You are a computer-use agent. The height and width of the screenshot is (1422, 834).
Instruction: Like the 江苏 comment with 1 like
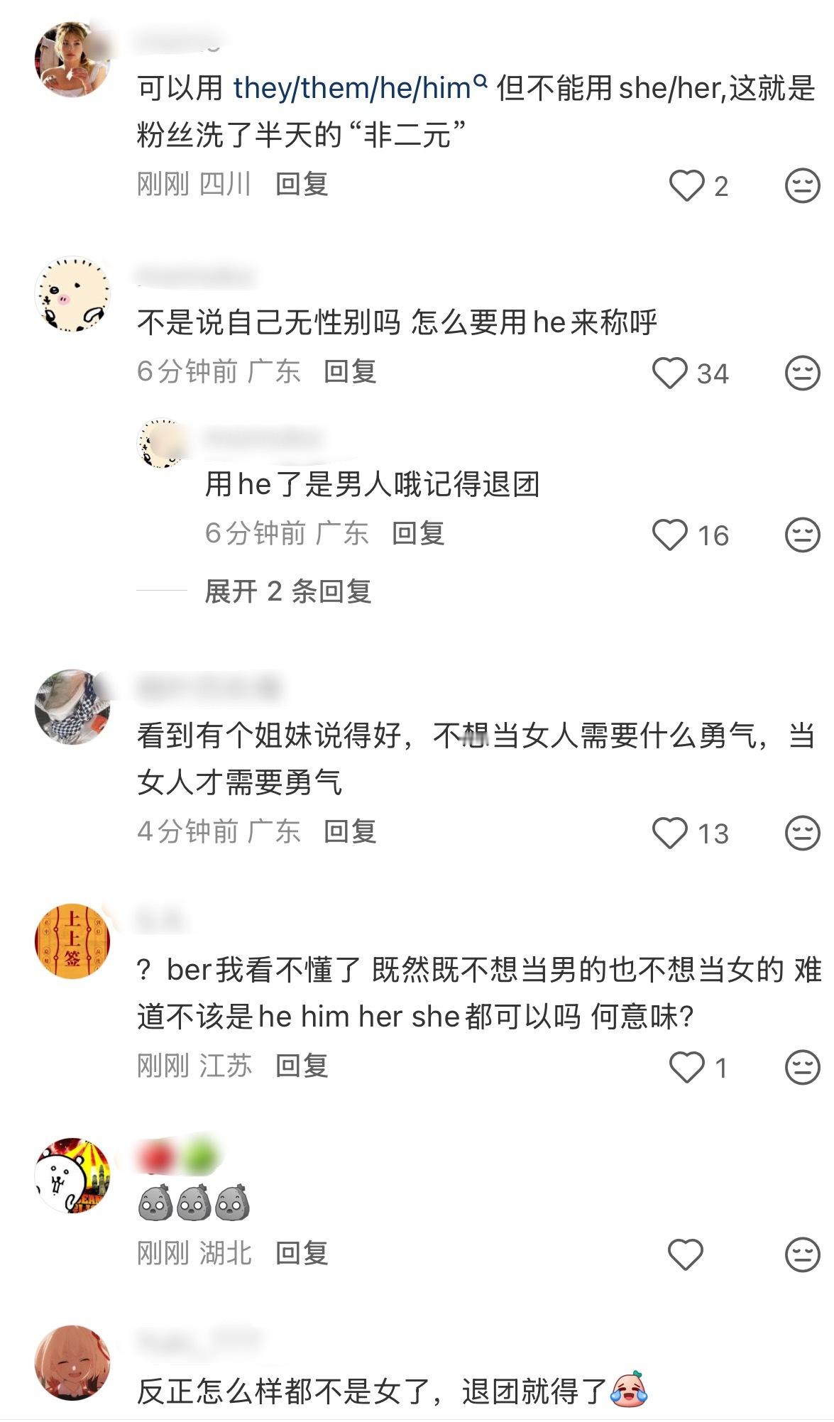click(686, 1067)
